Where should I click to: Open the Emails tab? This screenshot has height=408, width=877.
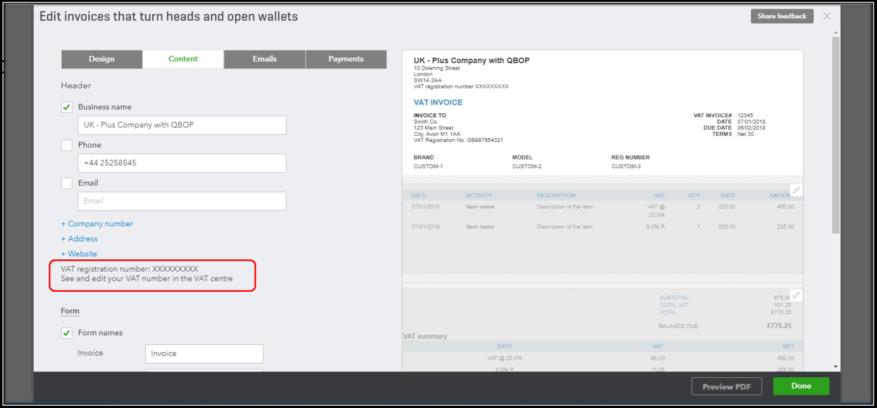point(264,59)
